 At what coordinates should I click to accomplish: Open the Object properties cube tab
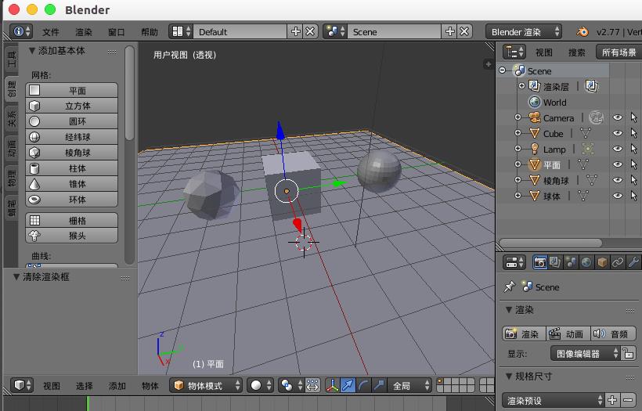pyautogui.click(x=603, y=262)
